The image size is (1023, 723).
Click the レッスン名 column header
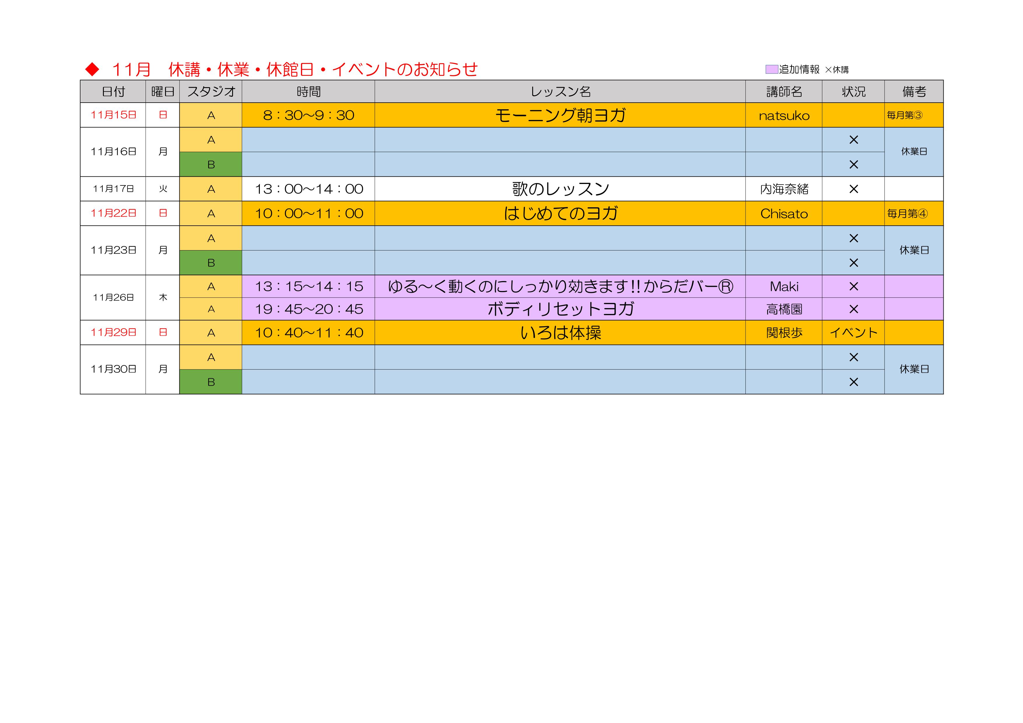pyautogui.click(x=560, y=92)
